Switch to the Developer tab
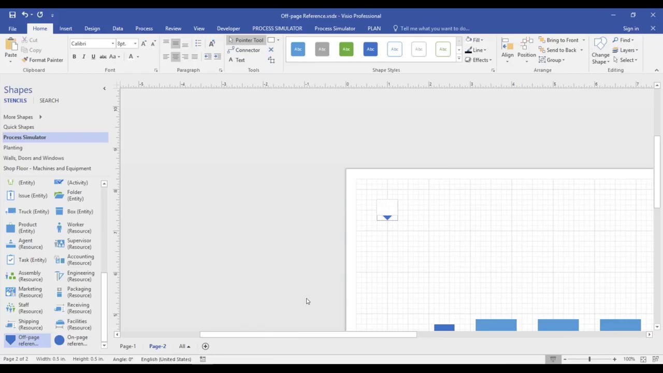 coord(228,28)
